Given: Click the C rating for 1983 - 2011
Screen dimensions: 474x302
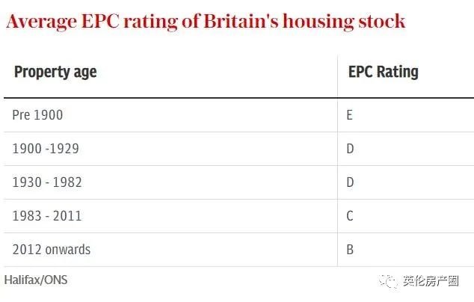Looking at the screenshot, I should coord(350,216).
